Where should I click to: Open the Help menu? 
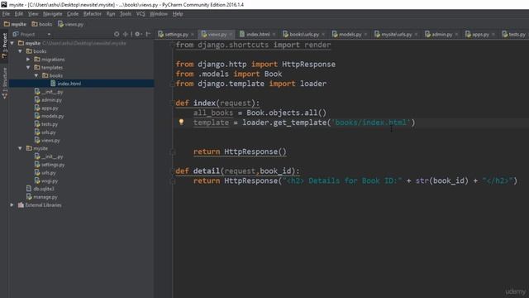[178, 14]
